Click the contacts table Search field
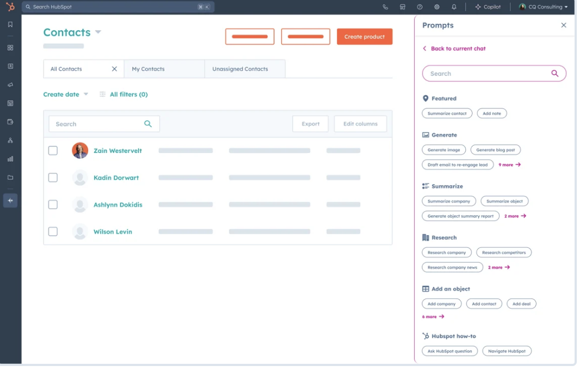The height and width of the screenshot is (371, 579). click(x=104, y=124)
